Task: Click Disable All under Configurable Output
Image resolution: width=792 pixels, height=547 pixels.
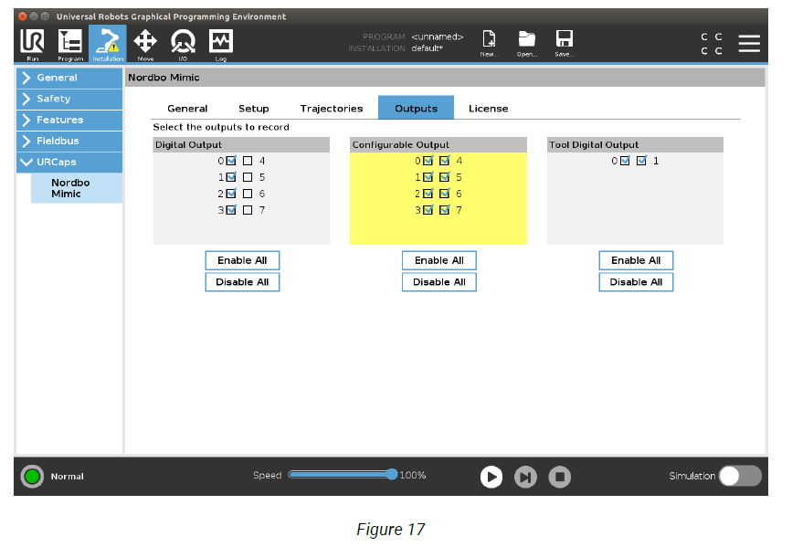Action: (439, 282)
